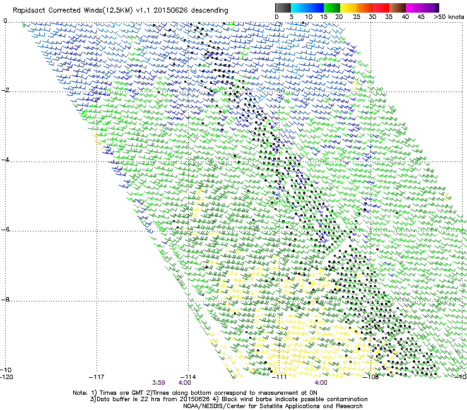Pick the brown 35-40 knots legend color
This screenshot has height=410, width=467.
tap(398, 8)
